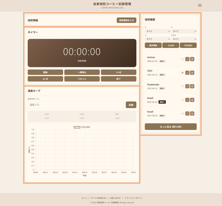Open the お問い合わせ footer link
This screenshot has width=222, height=206.
[115, 198]
